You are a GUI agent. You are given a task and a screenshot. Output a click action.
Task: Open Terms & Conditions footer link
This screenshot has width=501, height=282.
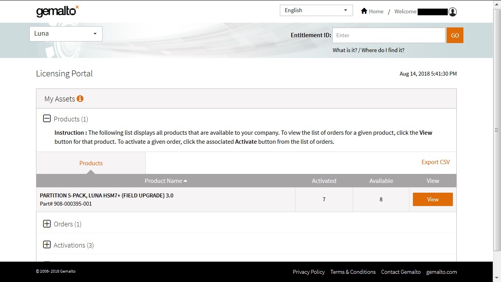[x=353, y=272]
